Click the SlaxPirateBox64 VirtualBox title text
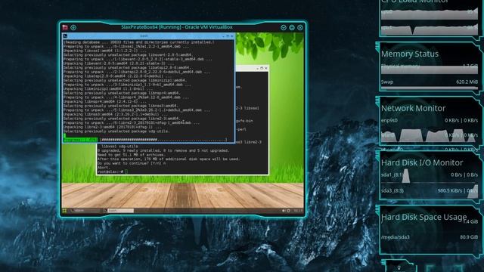 pyautogui.click(x=177, y=27)
